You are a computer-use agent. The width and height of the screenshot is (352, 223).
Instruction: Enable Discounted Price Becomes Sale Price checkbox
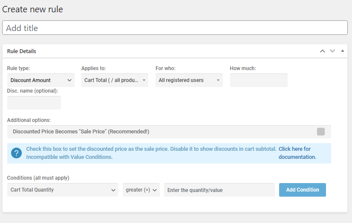(321, 132)
